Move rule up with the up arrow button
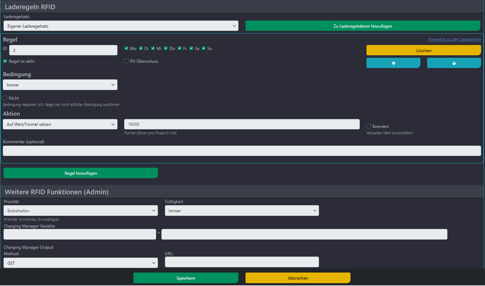Image resolution: width=485 pixels, height=286 pixels. coord(393,63)
